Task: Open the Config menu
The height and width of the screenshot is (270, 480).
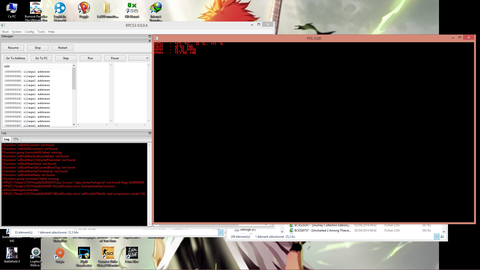Action: (29, 32)
